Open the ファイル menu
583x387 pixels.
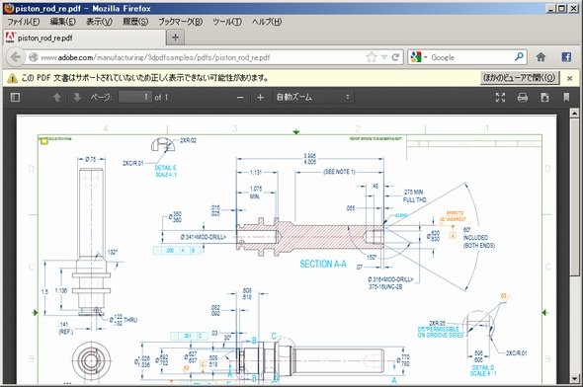(x=24, y=22)
